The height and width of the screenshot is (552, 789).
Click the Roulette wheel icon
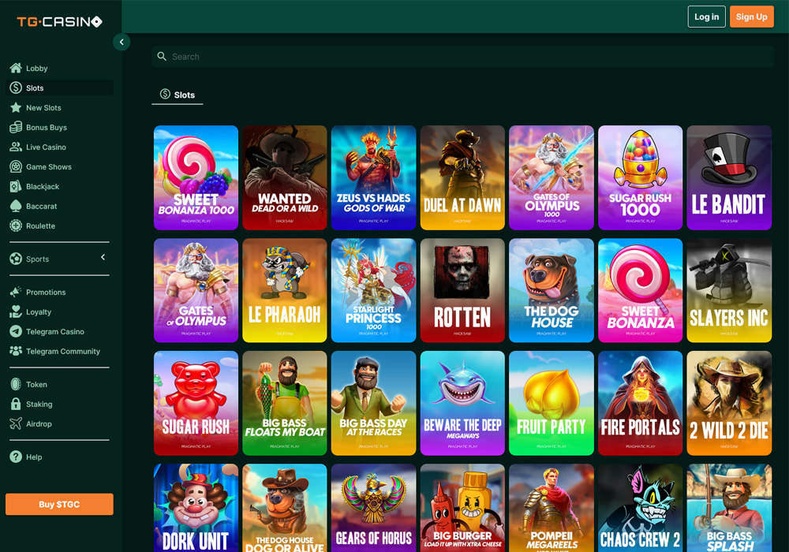(16, 226)
